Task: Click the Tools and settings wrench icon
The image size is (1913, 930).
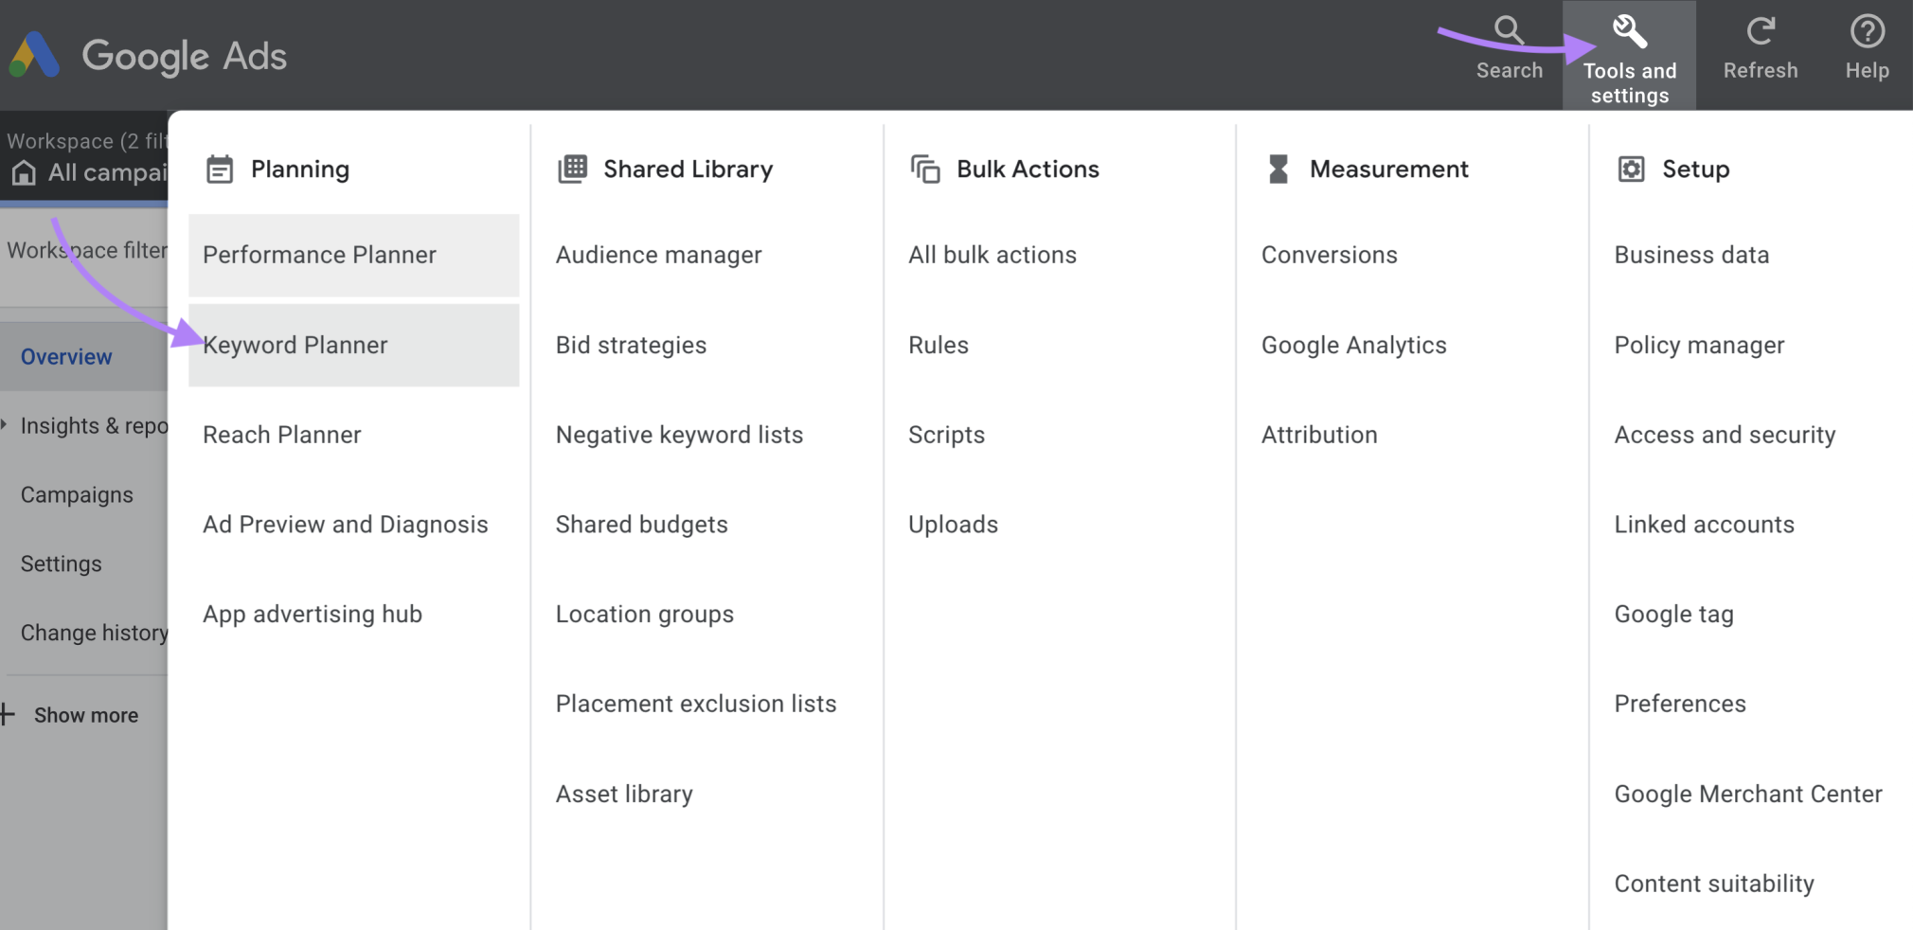Action: tap(1629, 31)
